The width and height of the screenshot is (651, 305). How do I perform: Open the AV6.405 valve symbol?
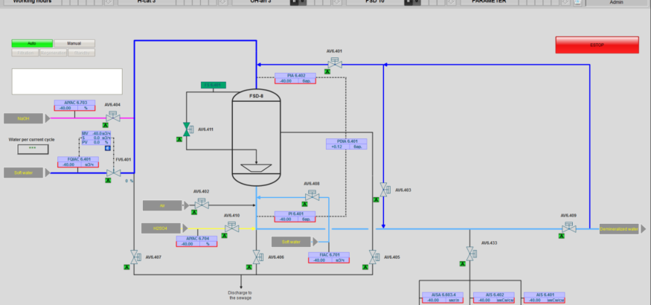(373, 257)
